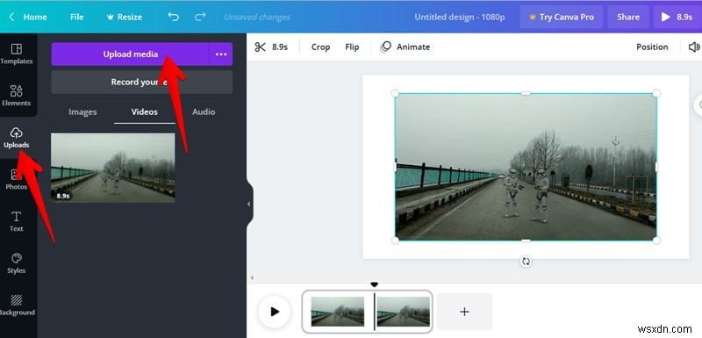Click the Record yourself button

tap(142, 82)
